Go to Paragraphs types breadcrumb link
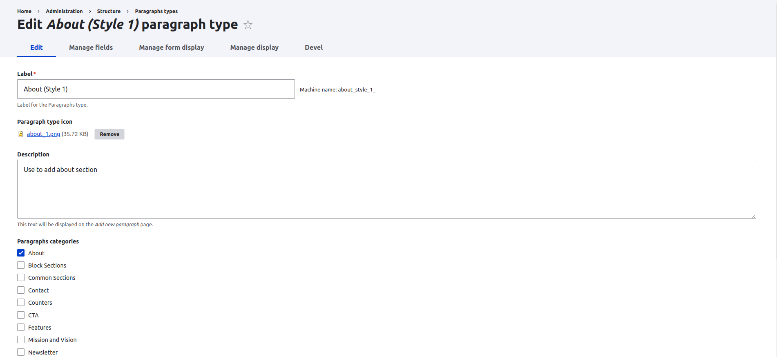777x357 pixels. (x=156, y=11)
